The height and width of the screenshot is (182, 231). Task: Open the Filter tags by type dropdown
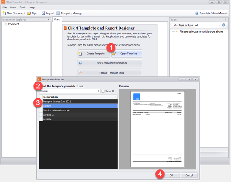tap(219, 25)
